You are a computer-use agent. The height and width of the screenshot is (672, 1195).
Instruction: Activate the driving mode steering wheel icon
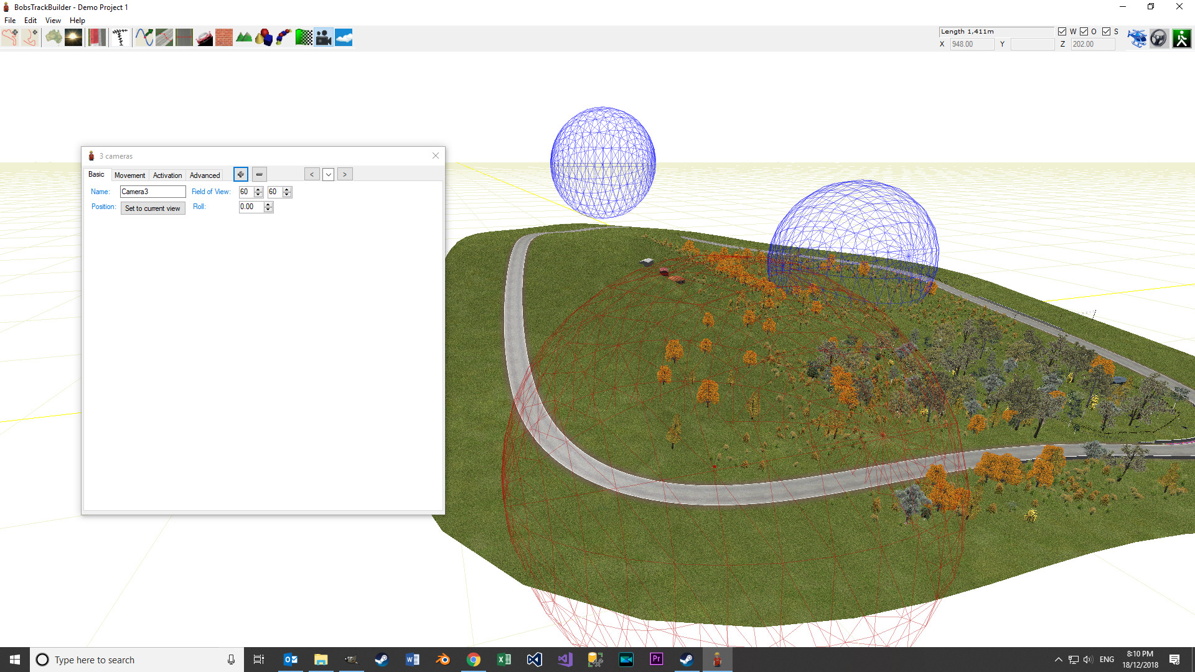click(x=1159, y=37)
